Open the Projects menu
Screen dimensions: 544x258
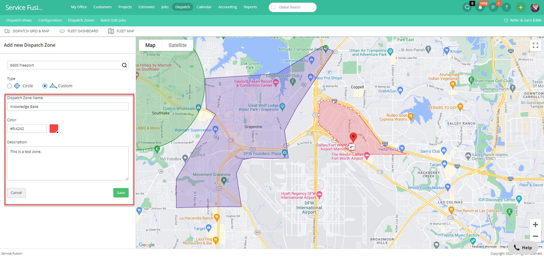tap(125, 7)
